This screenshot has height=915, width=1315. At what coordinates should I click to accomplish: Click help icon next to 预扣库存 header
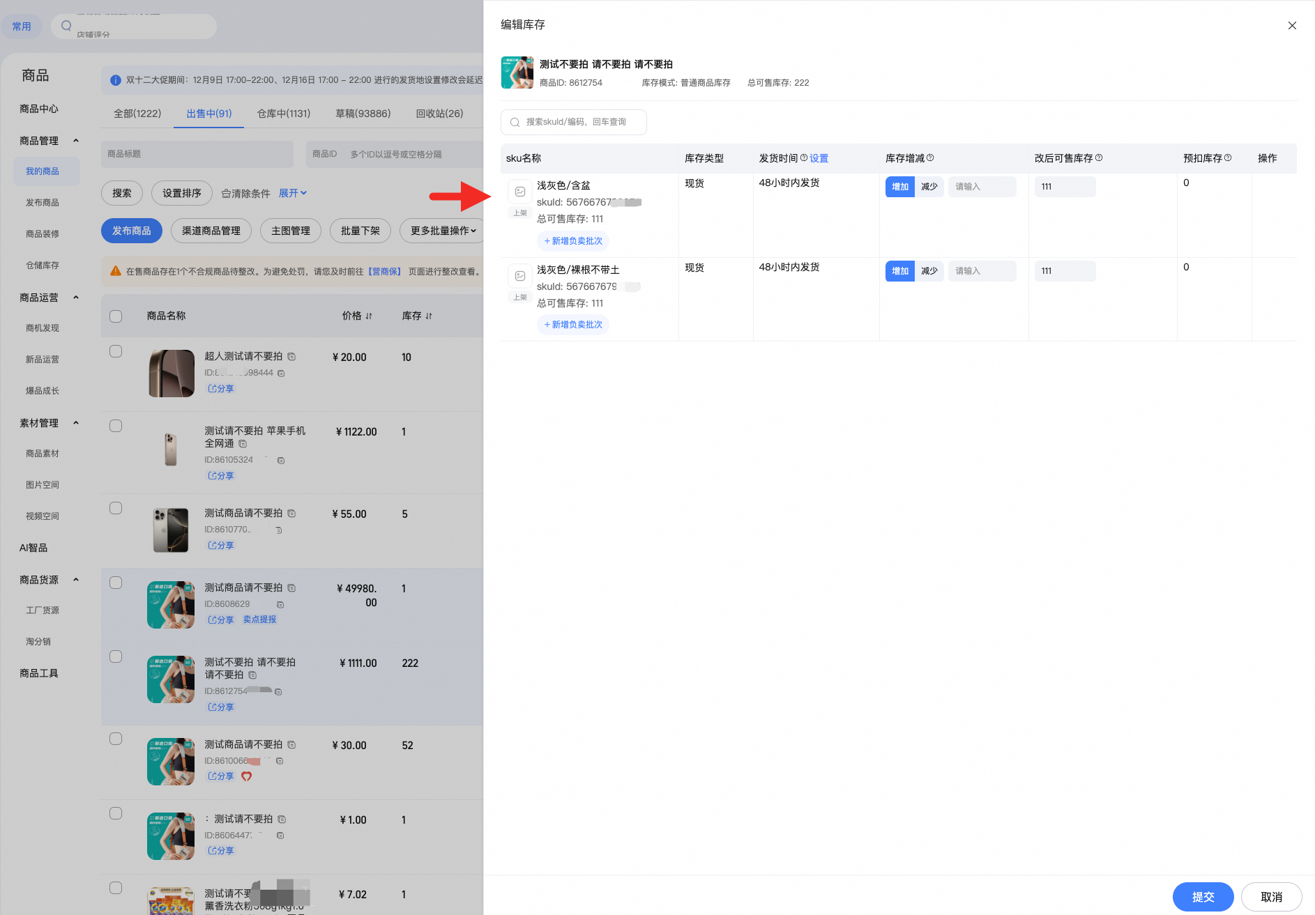(1228, 158)
